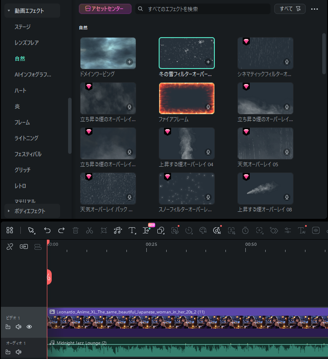
Task: Collapse the 動画エフェクト section
Action: pyautogui.click(x=9, y=11)
